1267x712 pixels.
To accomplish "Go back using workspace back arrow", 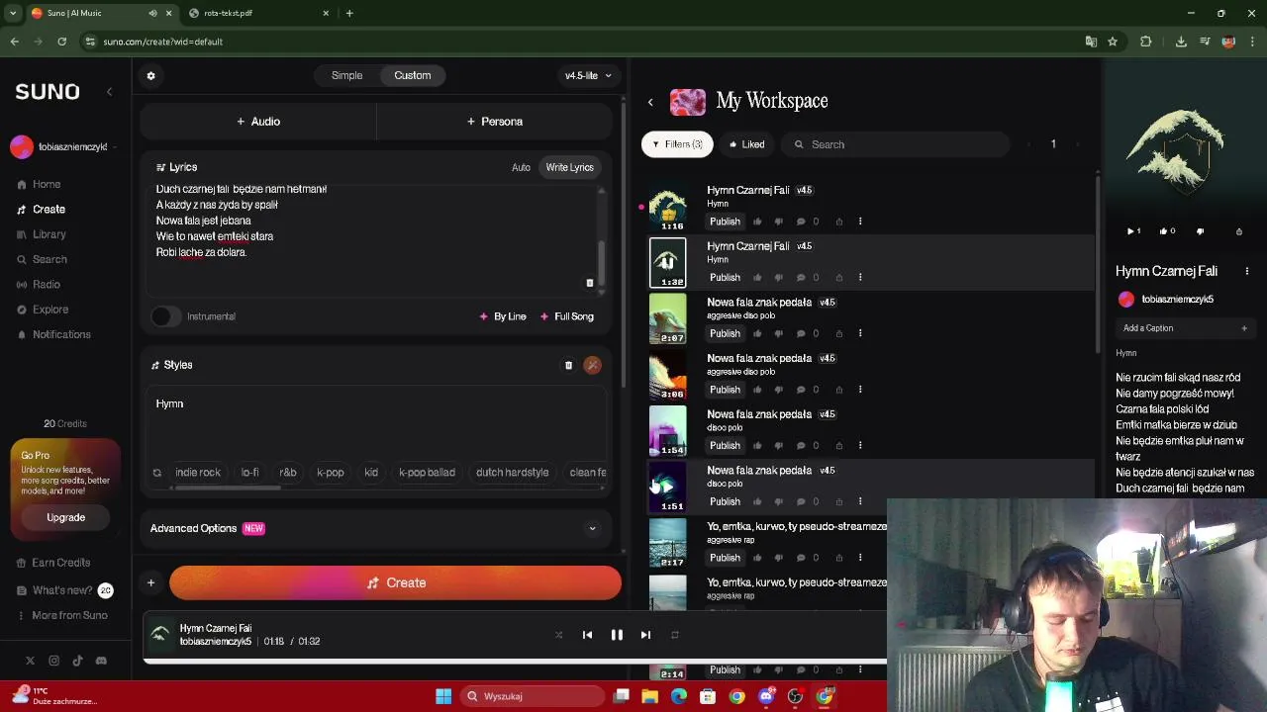I will (650, 102).
